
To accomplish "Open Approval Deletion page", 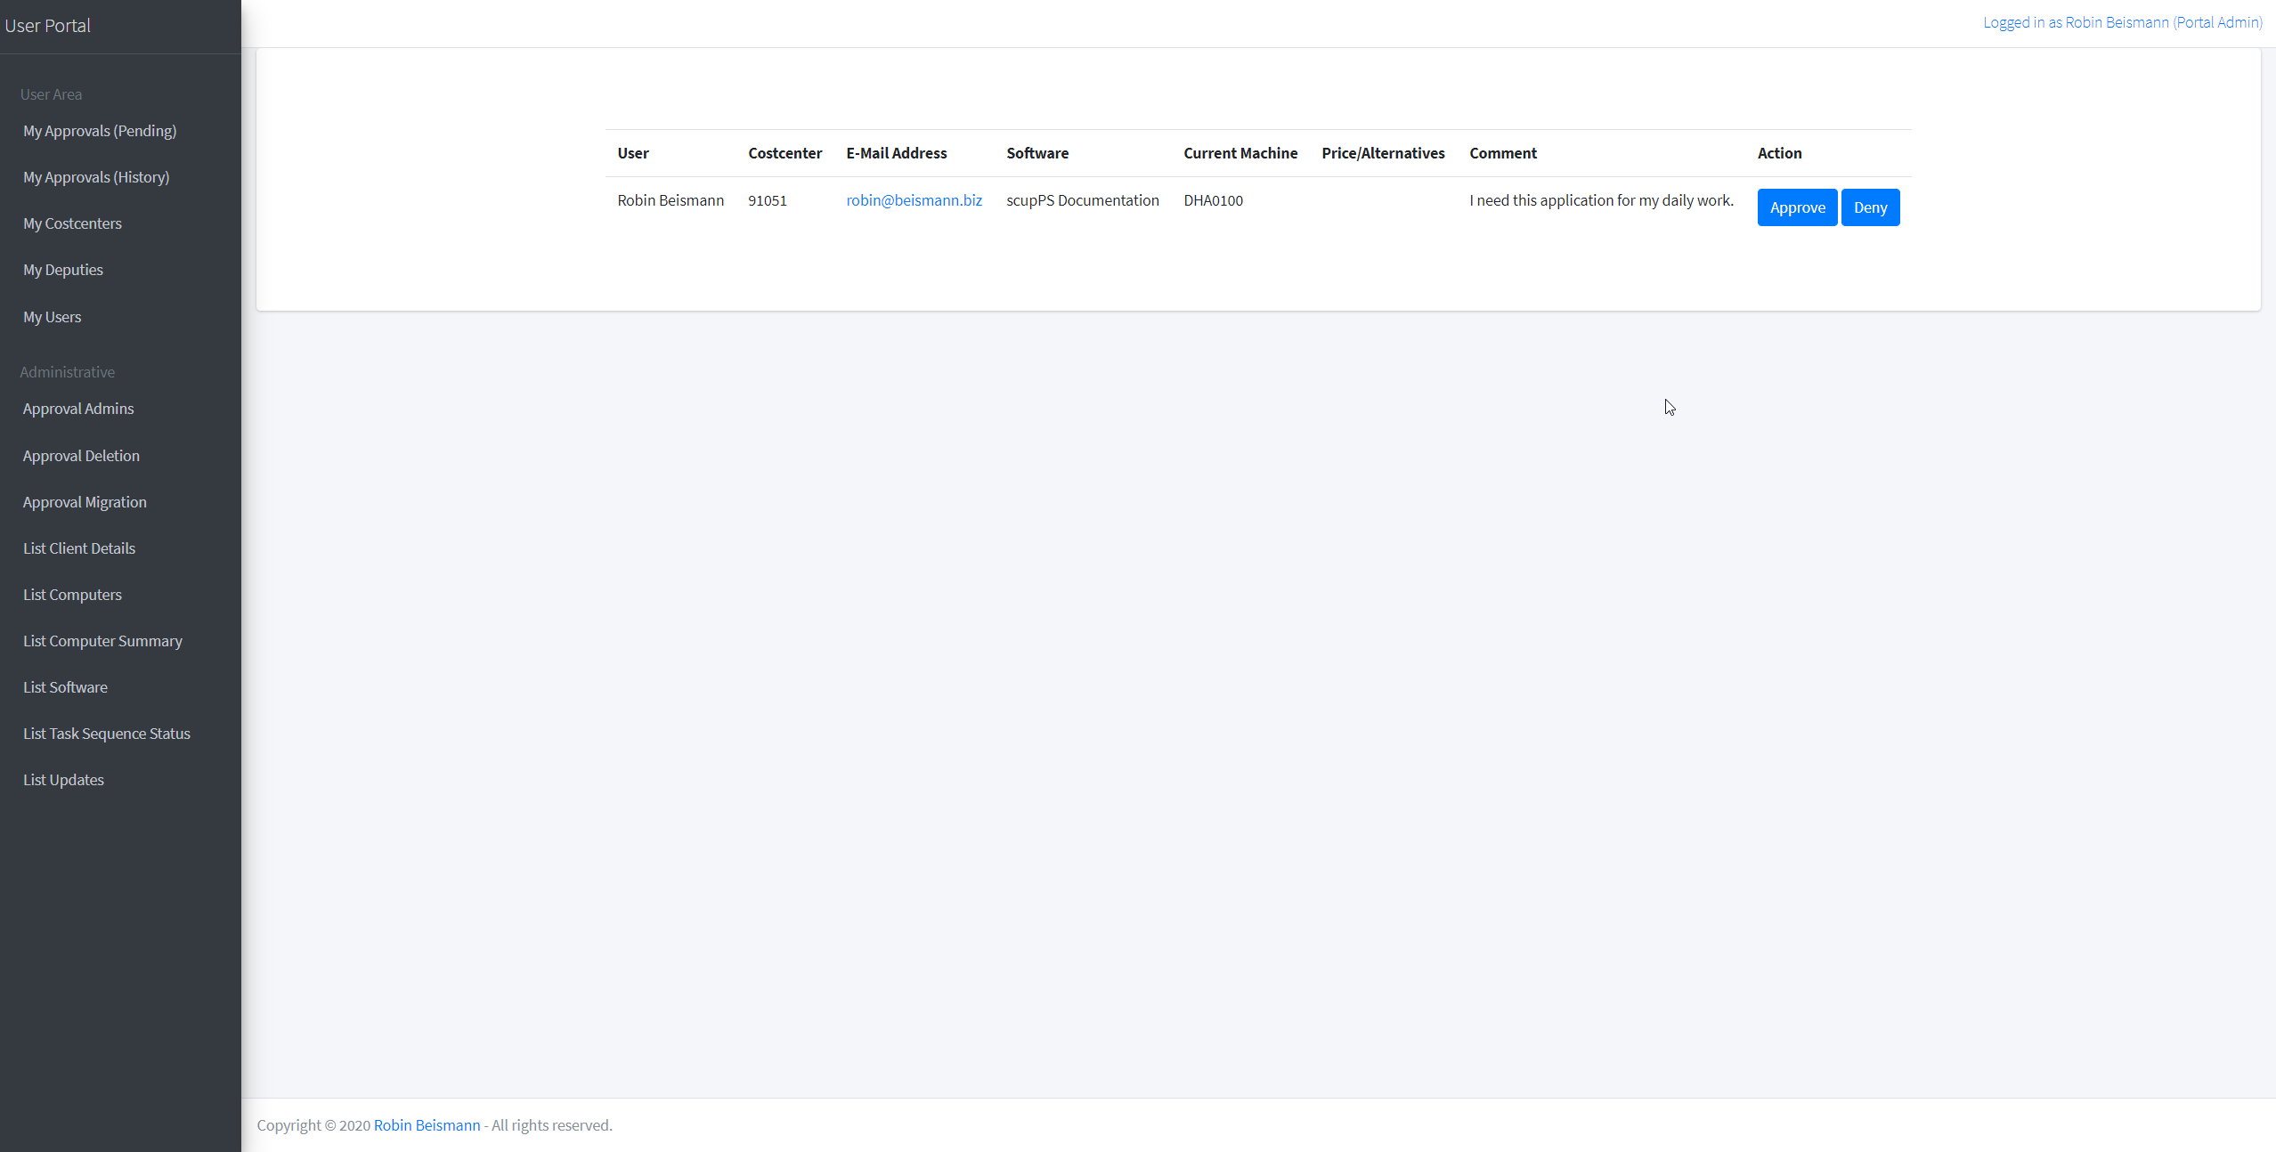I will pos(81,456).
